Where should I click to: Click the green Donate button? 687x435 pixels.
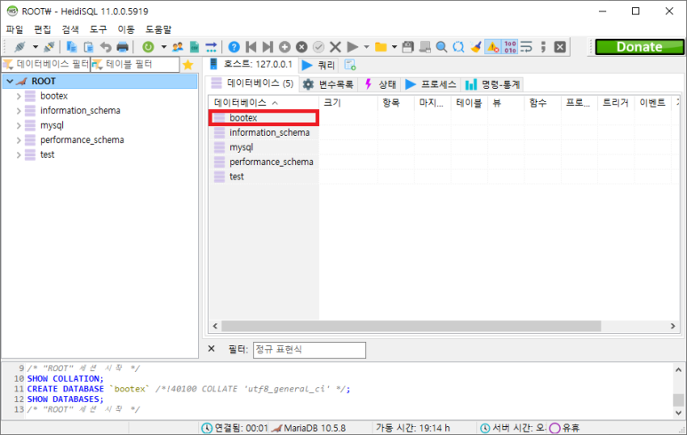point(639,47)
